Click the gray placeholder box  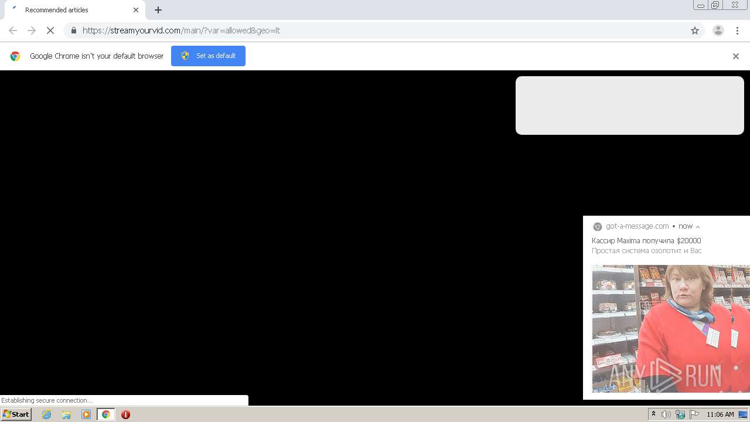630,105
